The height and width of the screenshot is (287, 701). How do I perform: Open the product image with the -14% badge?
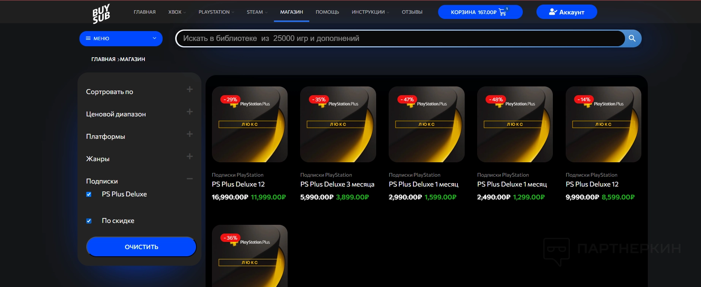[x=603, y=124]
